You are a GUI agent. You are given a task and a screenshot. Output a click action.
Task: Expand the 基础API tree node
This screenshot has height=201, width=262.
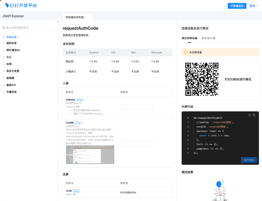coord(4,85)
